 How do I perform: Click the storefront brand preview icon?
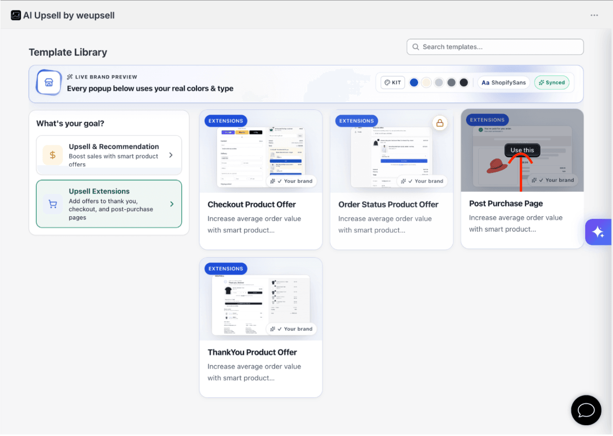click(x=49, y=83)
